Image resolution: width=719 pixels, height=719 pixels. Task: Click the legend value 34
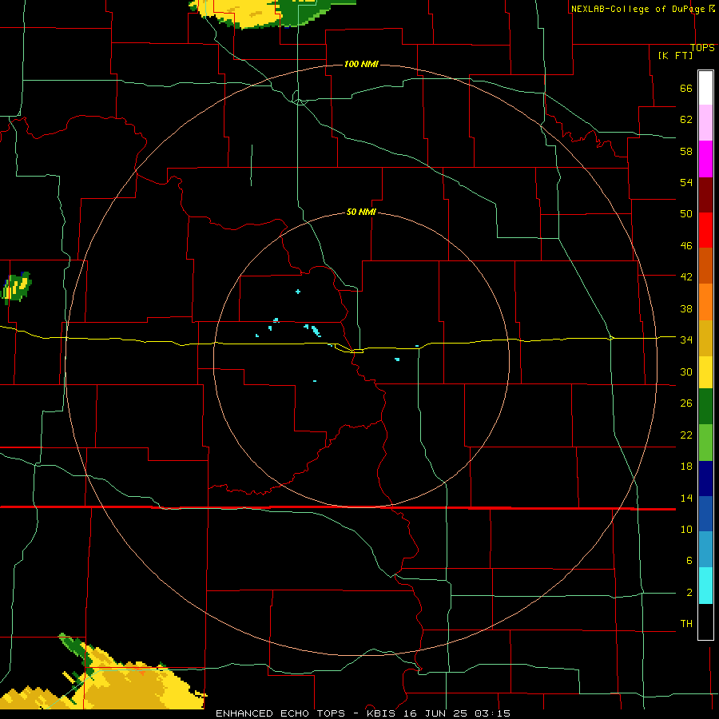686,340
